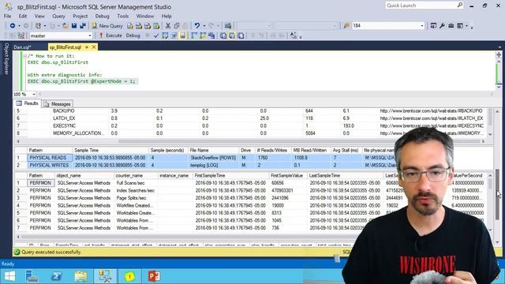The image size is (505, 284).
Task: Click the editor split-window handle
Action: tap(499, 54)
